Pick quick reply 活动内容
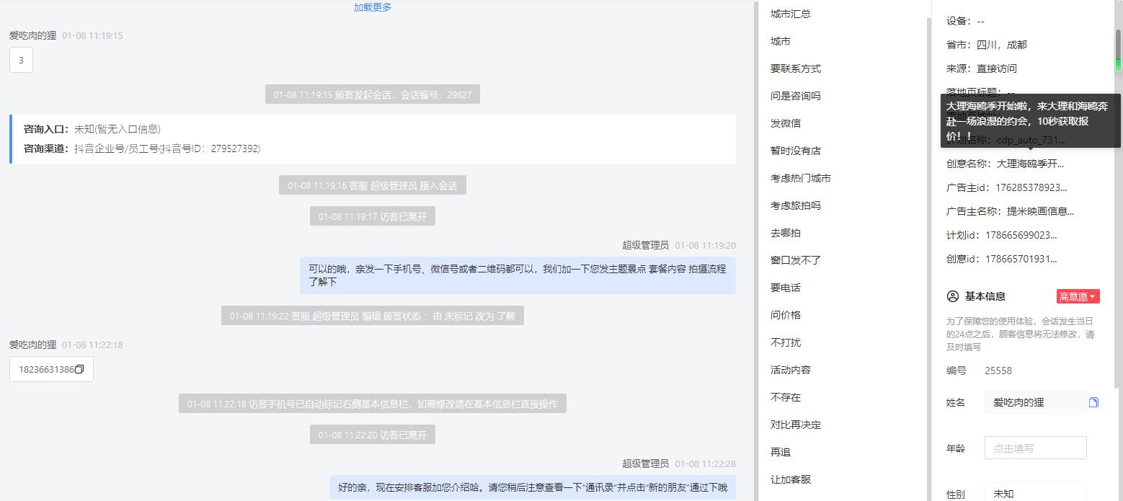 click(x=791, y=370)
